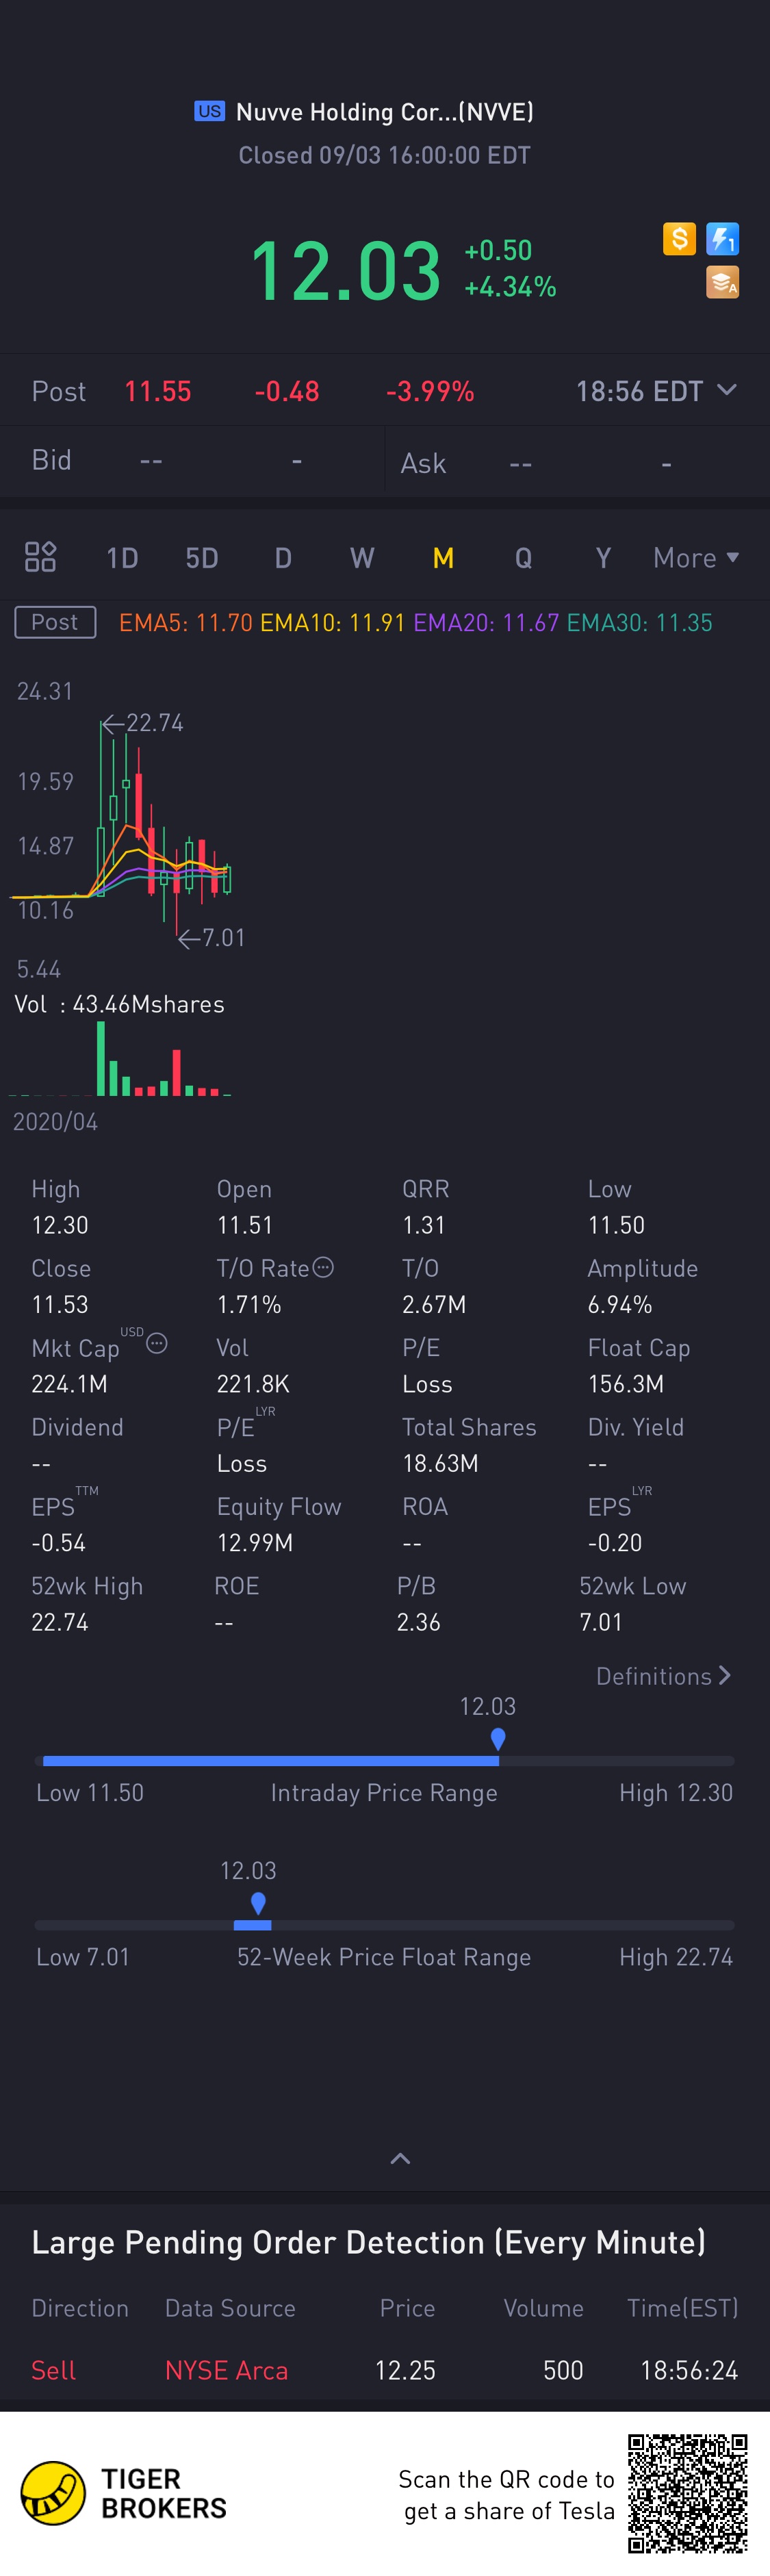Screen dimensions: 770x2576
Task: Toggle the Post chart display button
Action: pos(55,622)
